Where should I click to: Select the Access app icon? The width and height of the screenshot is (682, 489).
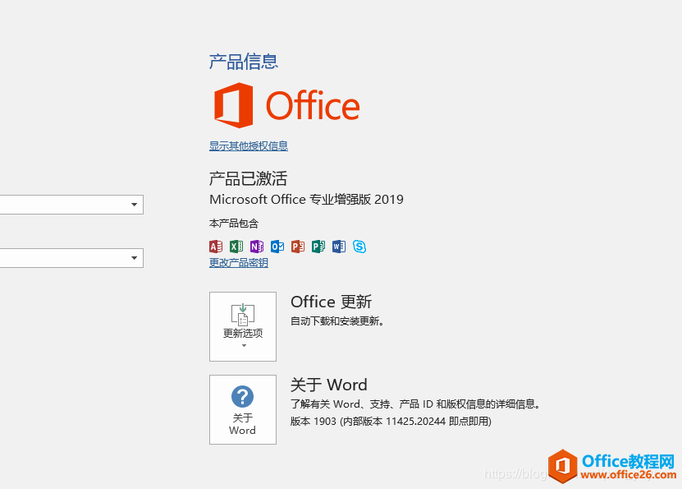click(x=216, y=246)
